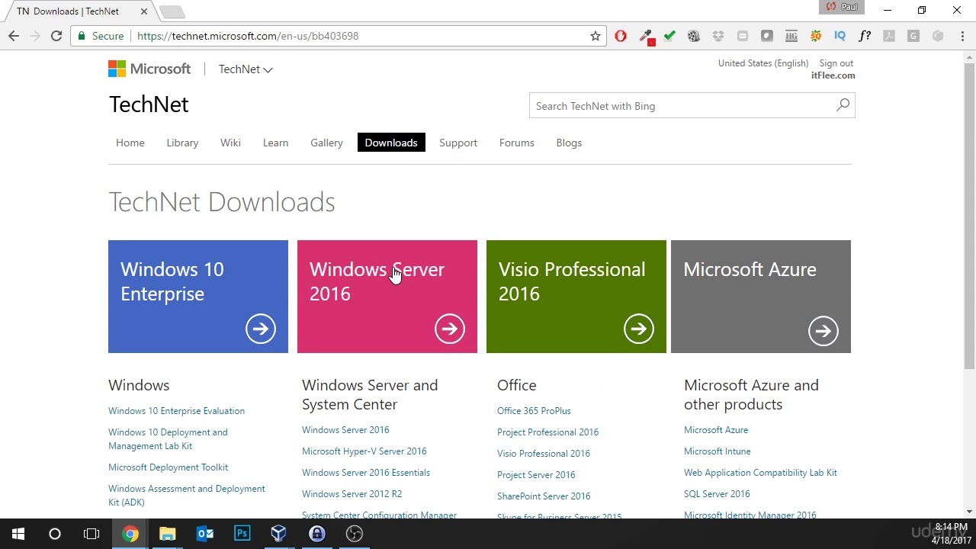976x549 pixels.
Task: Open the color picker eyedropper extension
Action: (x=646, y=36)
